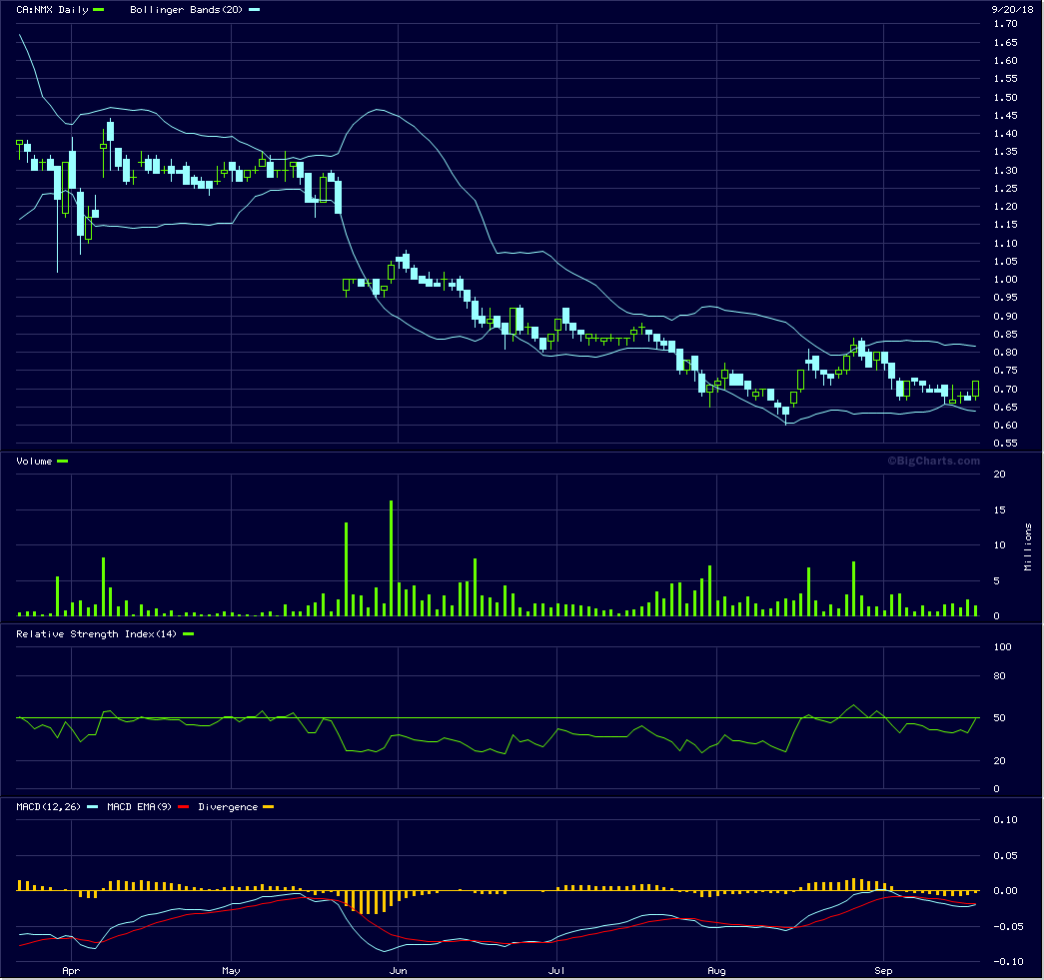Click the 1.70 price axis label
This screenshot has width=1044, height=980.
coord(1005,24)
